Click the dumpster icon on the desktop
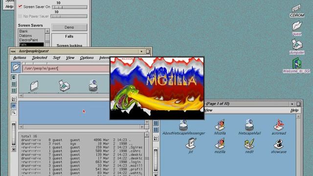This screenshot has width=313, height=176. 297,44
